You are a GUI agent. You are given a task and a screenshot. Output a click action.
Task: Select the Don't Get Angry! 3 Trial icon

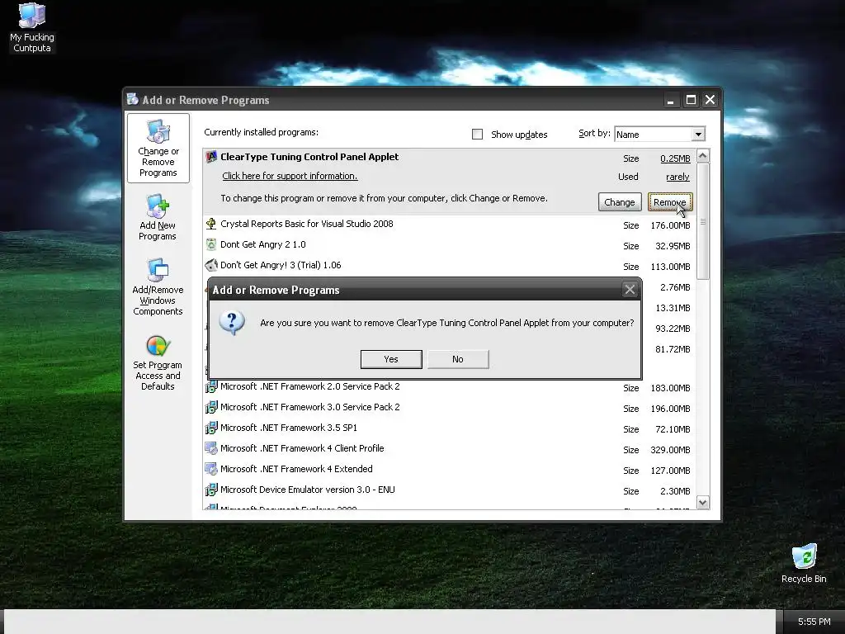coord(211,265)
